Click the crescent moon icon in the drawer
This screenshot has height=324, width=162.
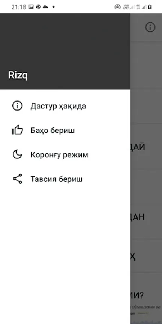[17, 154]
